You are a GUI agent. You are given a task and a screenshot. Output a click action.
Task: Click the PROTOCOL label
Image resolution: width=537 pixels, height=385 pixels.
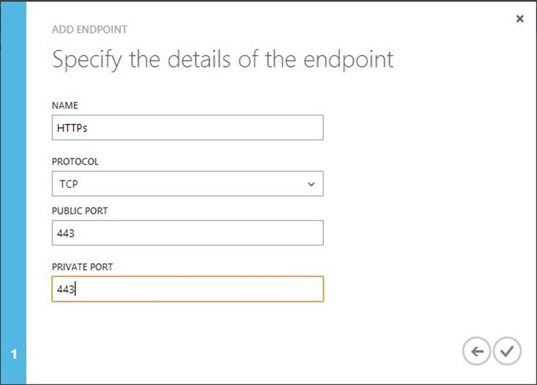coord(75,161)
